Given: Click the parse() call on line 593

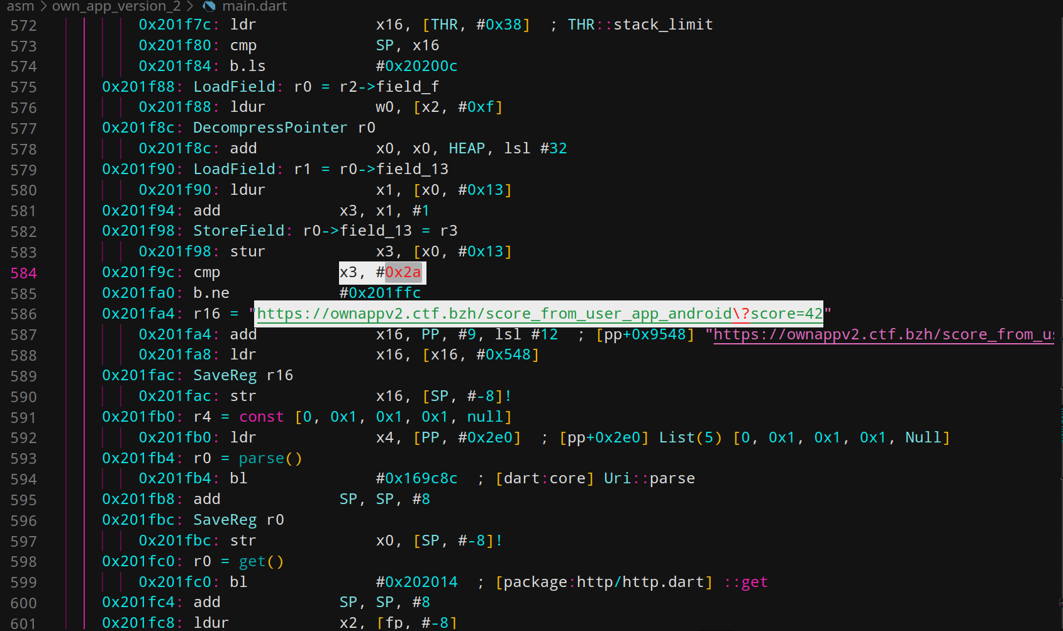Looking at the screenshot, I should coord(270,458).
